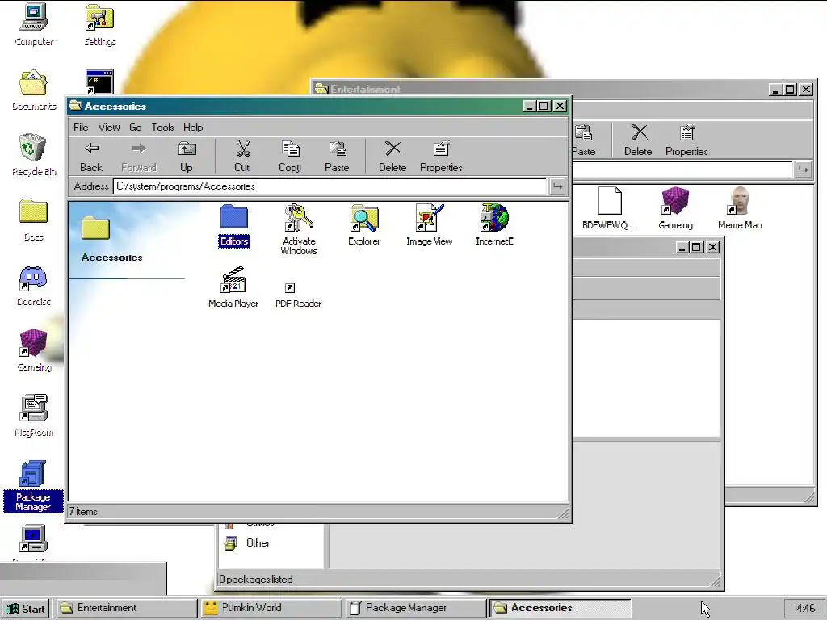
Task: Open the Documents desktop folder
Action: click(34, 90)
